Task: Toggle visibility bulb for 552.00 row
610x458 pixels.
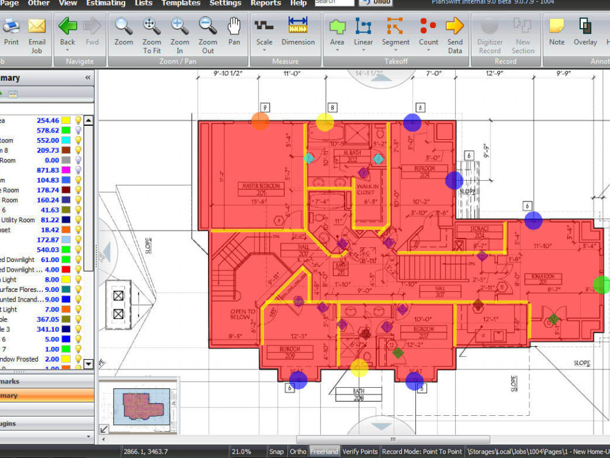Action: [78, 140]
